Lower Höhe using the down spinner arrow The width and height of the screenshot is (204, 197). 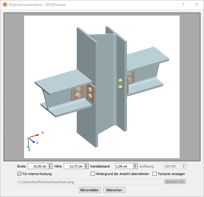click(x=86, y=168)
